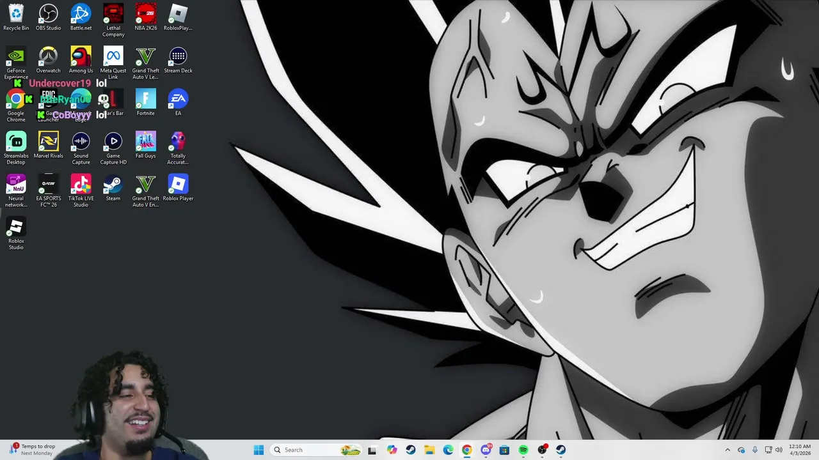The image size is (819, 460).
Task: Select the Roblox Player icon in bottom row
Action: (x=178, y=188)
